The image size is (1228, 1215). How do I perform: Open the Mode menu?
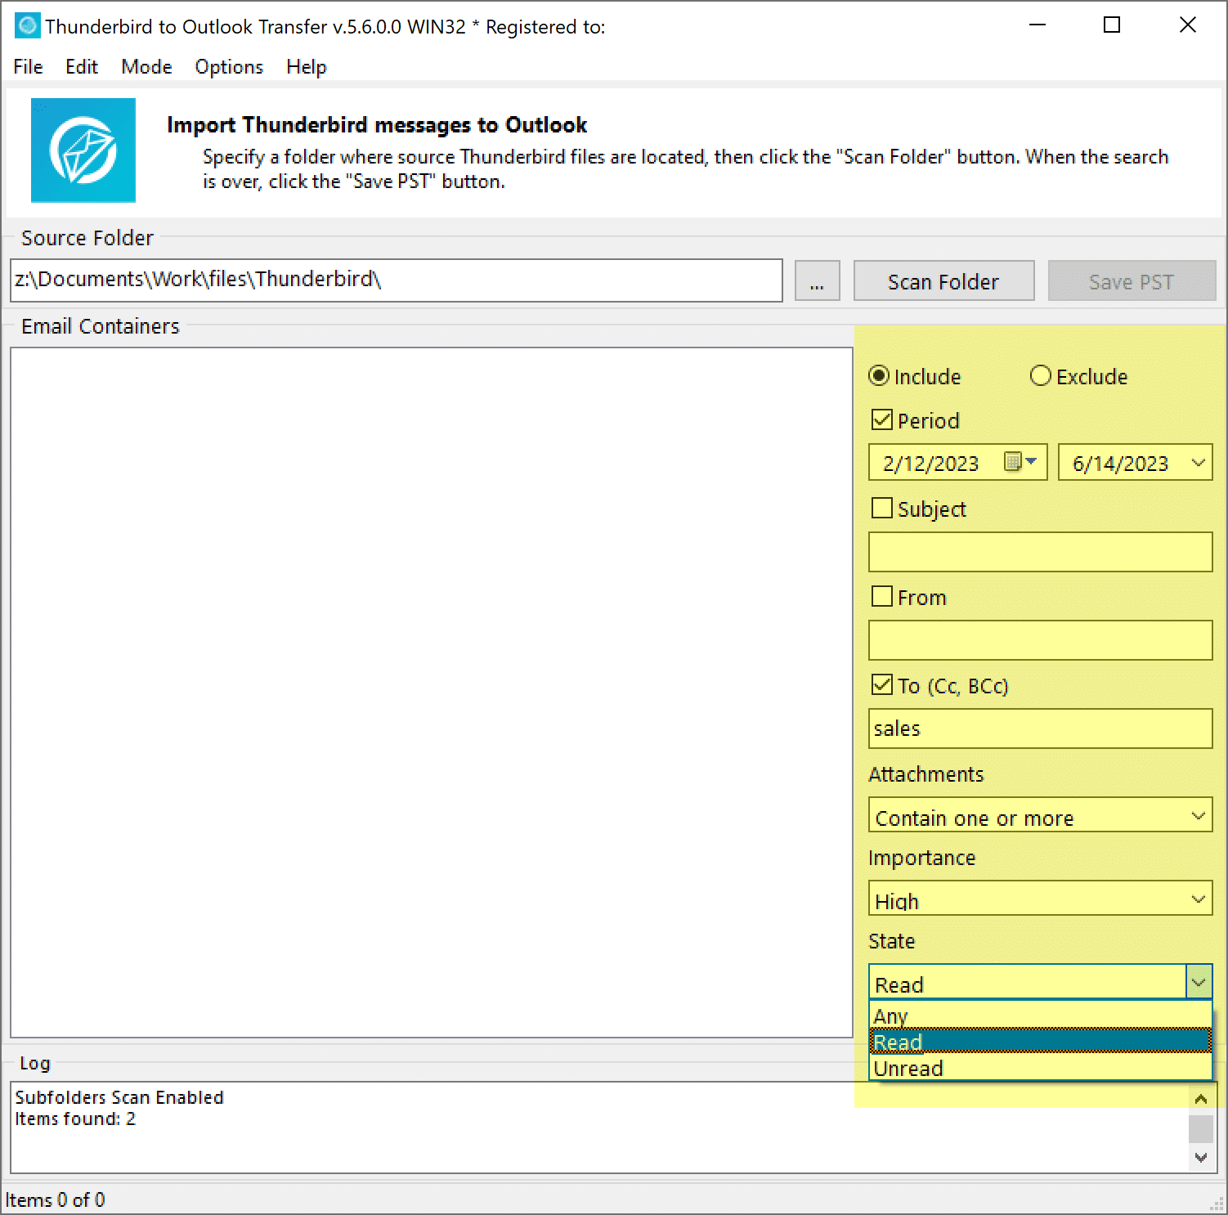146,67
